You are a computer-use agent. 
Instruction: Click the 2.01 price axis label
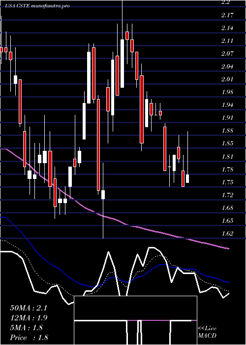click(227, 79)
